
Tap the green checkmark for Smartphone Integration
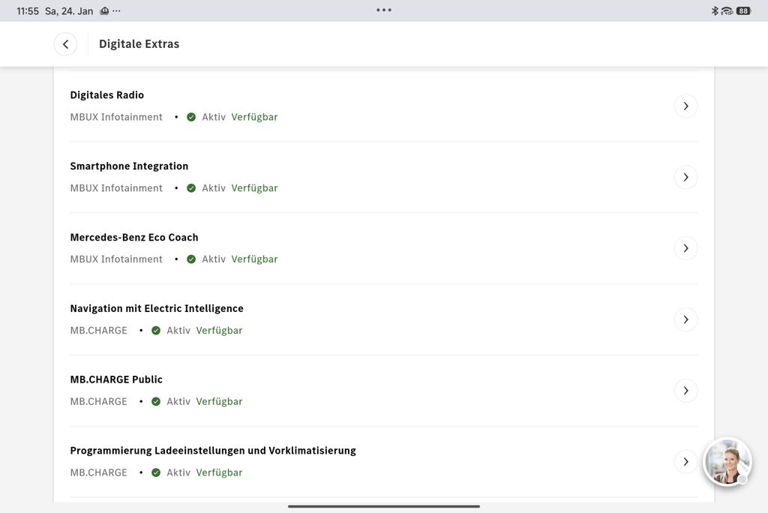(191, 188)
